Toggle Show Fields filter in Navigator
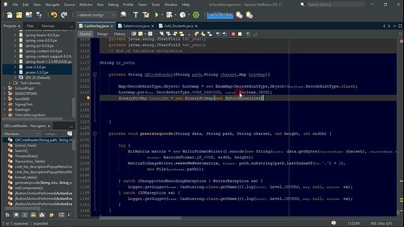This screenshot has height=227, width=404. (x=16, y=214)
